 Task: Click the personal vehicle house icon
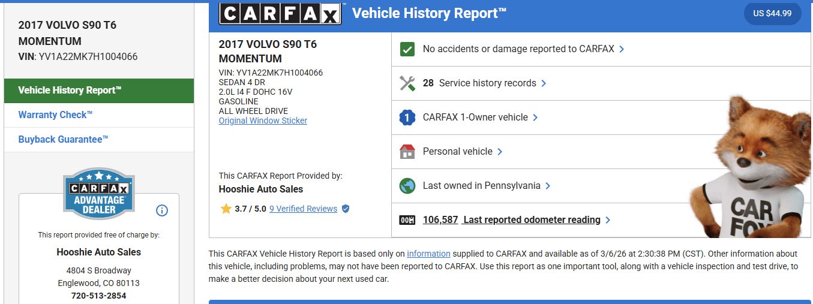coord(407,152)
